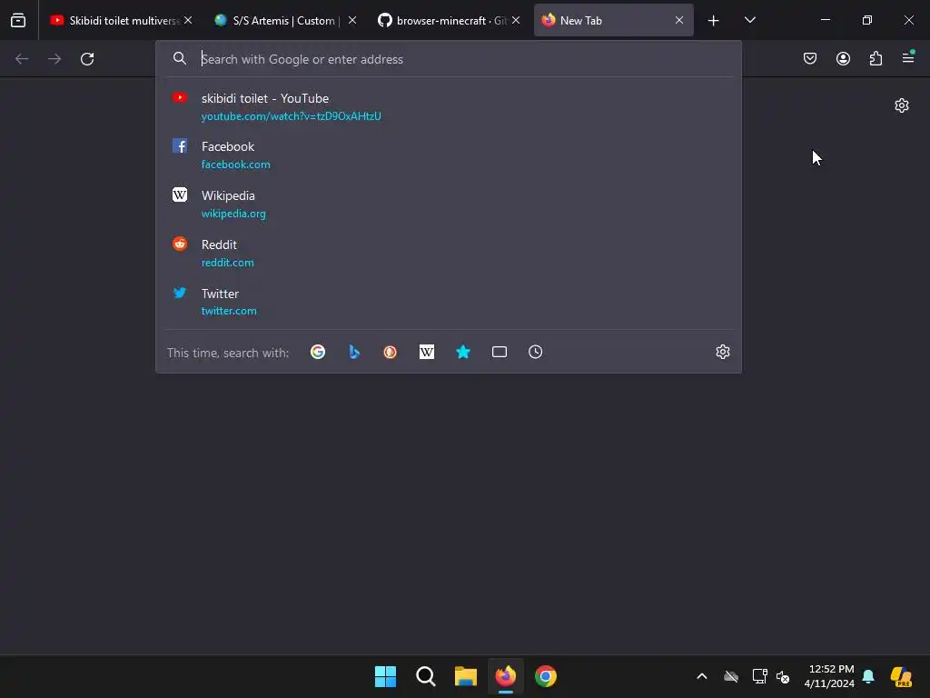Click the twitter.com URL text
The image size is (930, 698).
(229, 311)
